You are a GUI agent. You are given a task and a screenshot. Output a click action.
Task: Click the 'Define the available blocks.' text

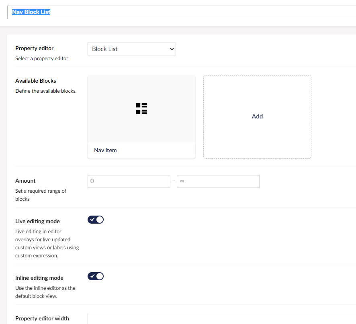point(46,91)
